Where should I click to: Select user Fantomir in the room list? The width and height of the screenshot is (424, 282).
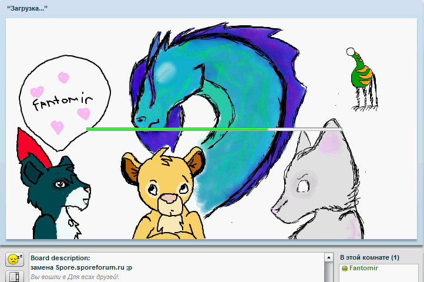click(x=363, y=268)
